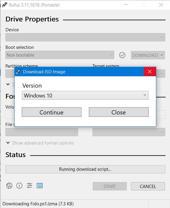The height and width of the screenshot is (208, 170).
Task: Open the File system dropdown
Action: tap(42, 132)
